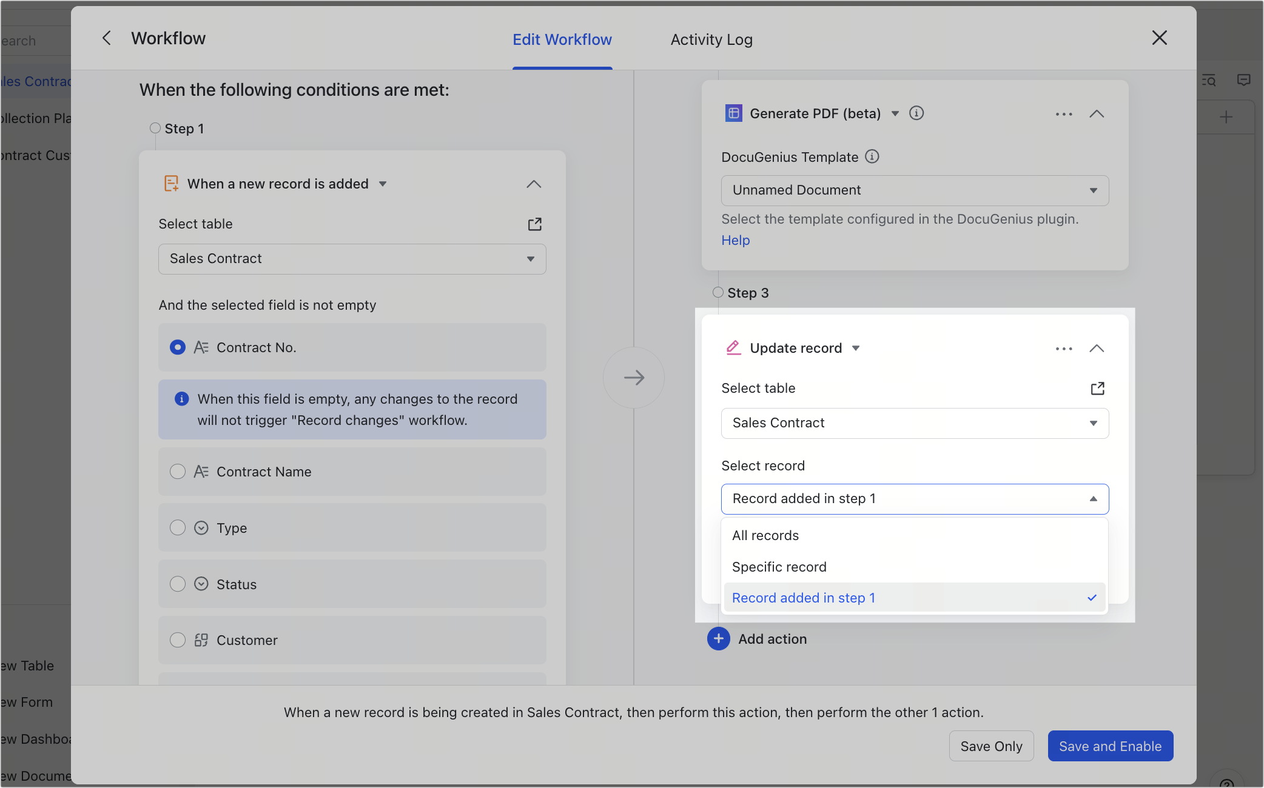Click the search box in background sidebar
The width and height of the screenshot is (1264, 788).
pos(35,41)
